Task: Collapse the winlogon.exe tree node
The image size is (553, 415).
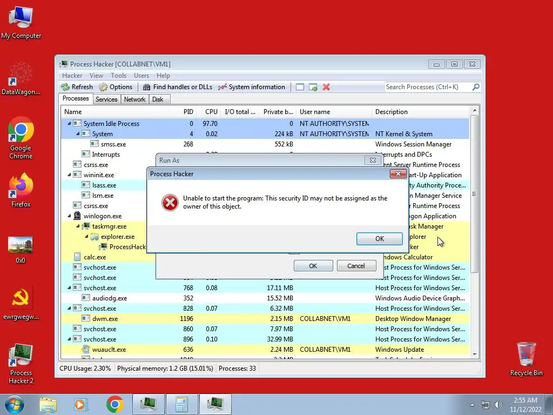Action: pyautogui.click(x=69, y=216)
